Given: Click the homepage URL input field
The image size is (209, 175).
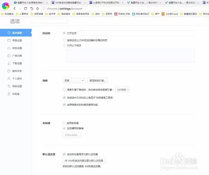Looking at the screenshot, I should (136, 33).
